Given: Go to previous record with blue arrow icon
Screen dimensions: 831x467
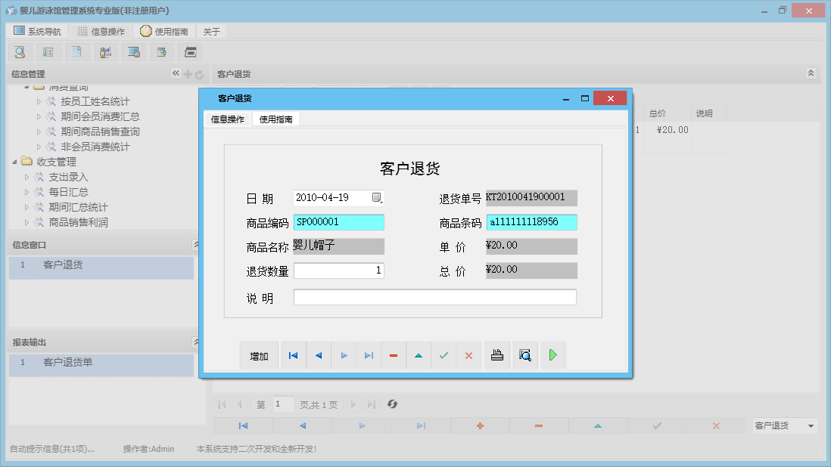Looking at the screenshot, I should [x=318, y=355].
